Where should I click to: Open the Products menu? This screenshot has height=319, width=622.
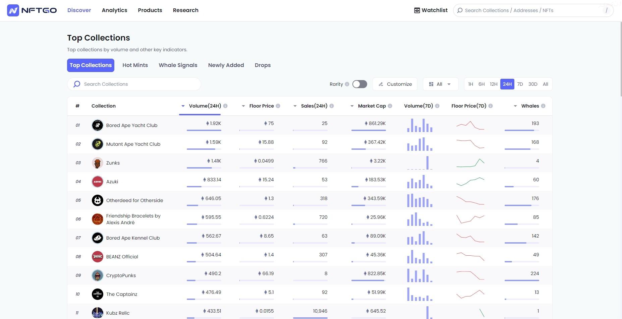150,10
